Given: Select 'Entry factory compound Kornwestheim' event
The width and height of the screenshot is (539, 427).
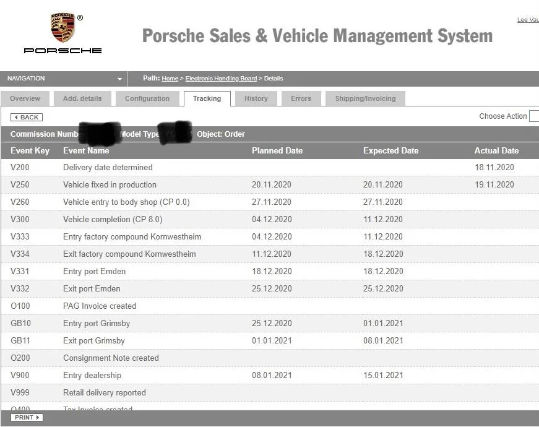Looking at the screenshot, I should coord(132,236).
